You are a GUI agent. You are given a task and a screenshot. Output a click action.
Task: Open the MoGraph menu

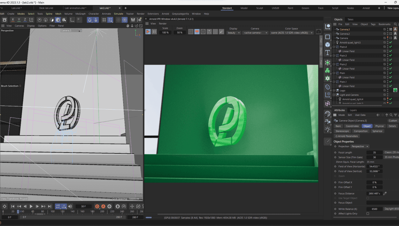(80, 14)
